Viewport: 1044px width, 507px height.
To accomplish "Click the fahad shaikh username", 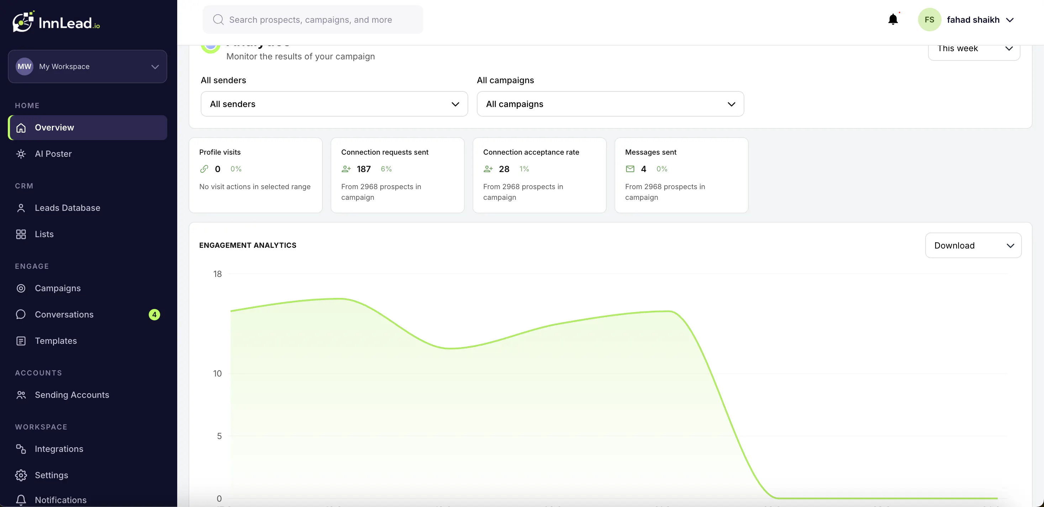I will [x=973, y=20].
